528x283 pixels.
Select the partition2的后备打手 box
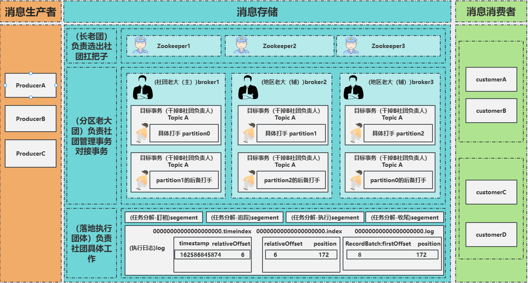coord(291,180)
